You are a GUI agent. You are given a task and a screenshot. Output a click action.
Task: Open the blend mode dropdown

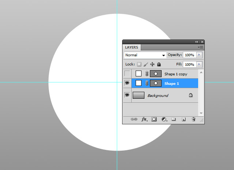[x=145, y=55]
